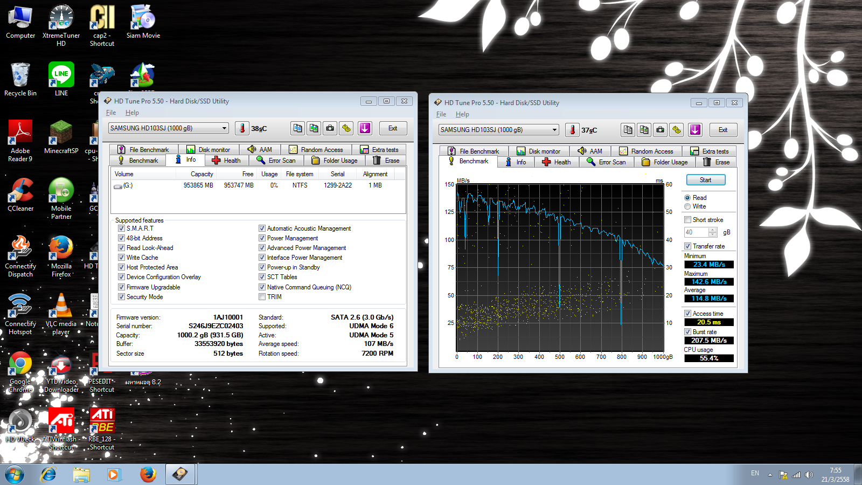Select Read radio button in benchmark window
The width and height of the screenshot is (862, 485).
click(x=687, y=198)
